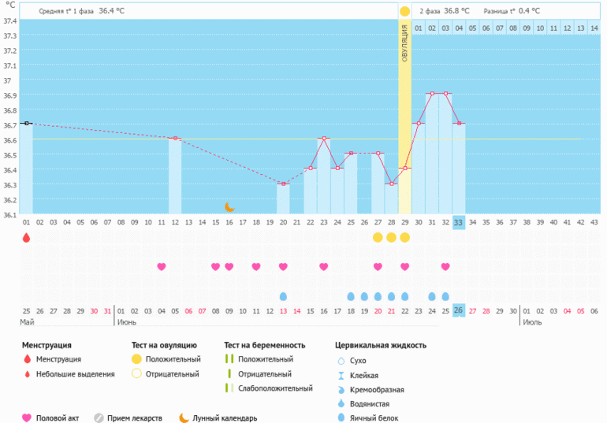The width and height of the screenshot is (607, 423).
Task: Select the black temperature point on day 01
Action: (26, 123)
